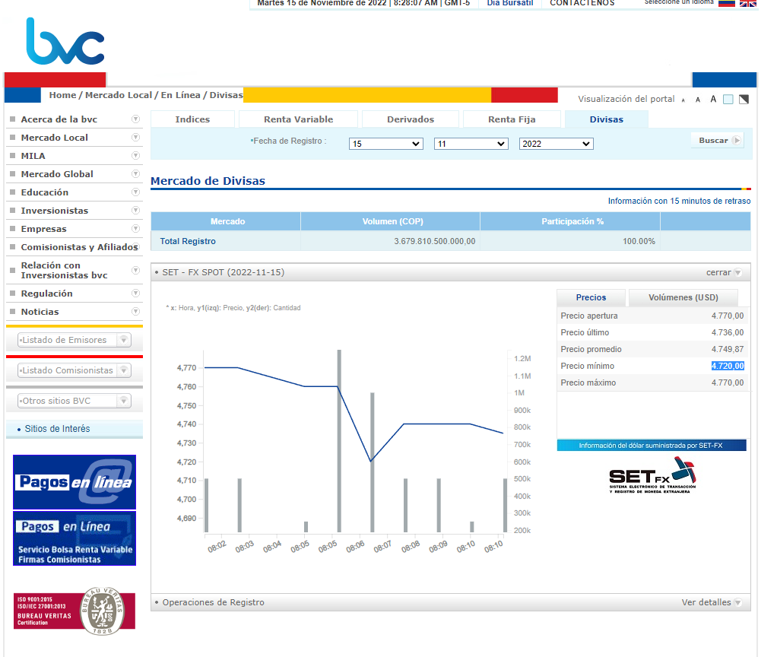Open the Noticias menu item
This screenshot has width=777, height=657.
coord(40,312)
